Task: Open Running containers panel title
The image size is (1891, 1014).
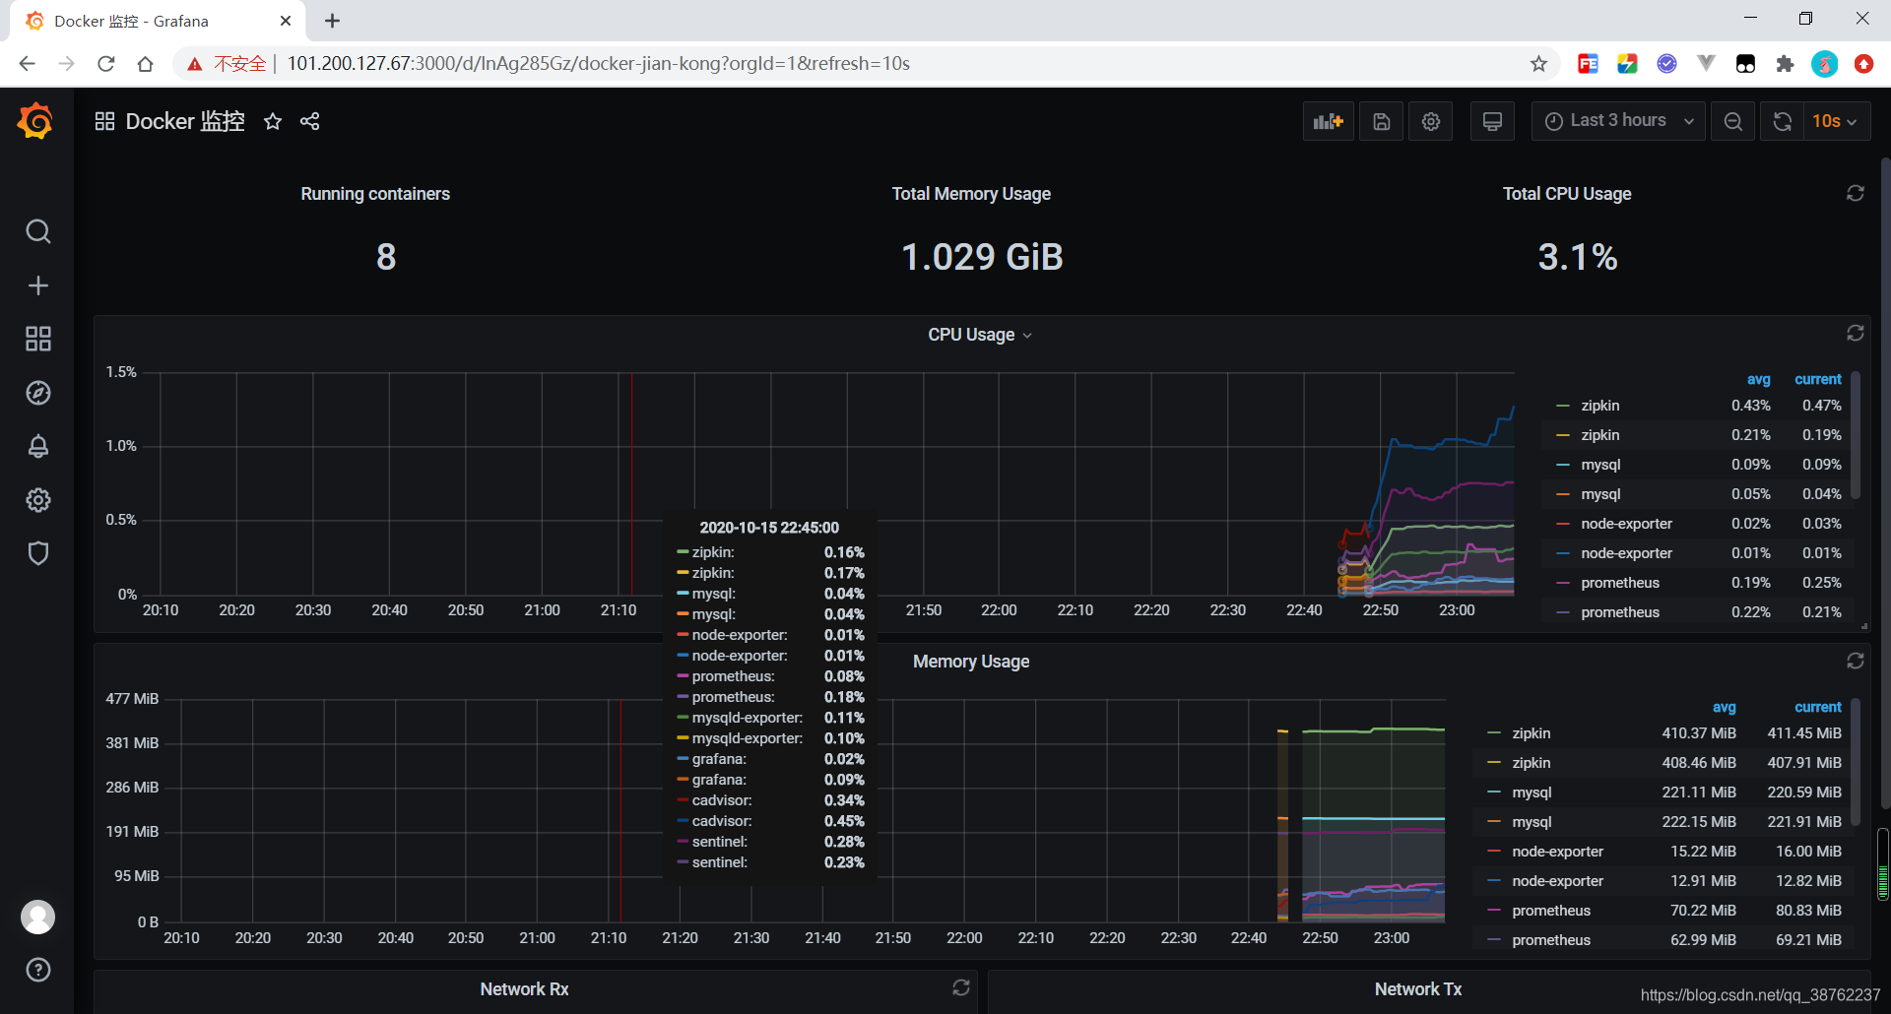Action: click(x=375, y=194)
